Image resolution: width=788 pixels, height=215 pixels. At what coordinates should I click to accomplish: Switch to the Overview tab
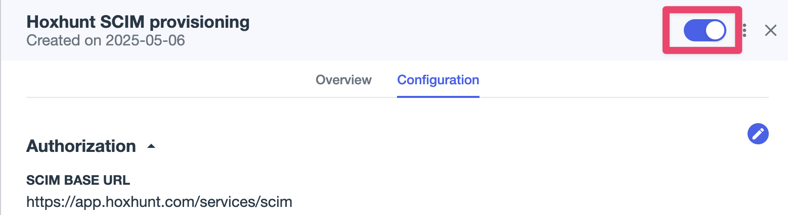343,80
